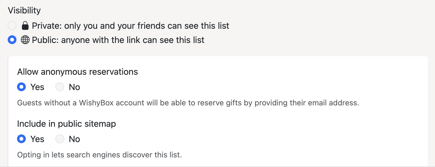Click the No label under public sitemap
The image size is (435, 167).
(x=74, y=139)
